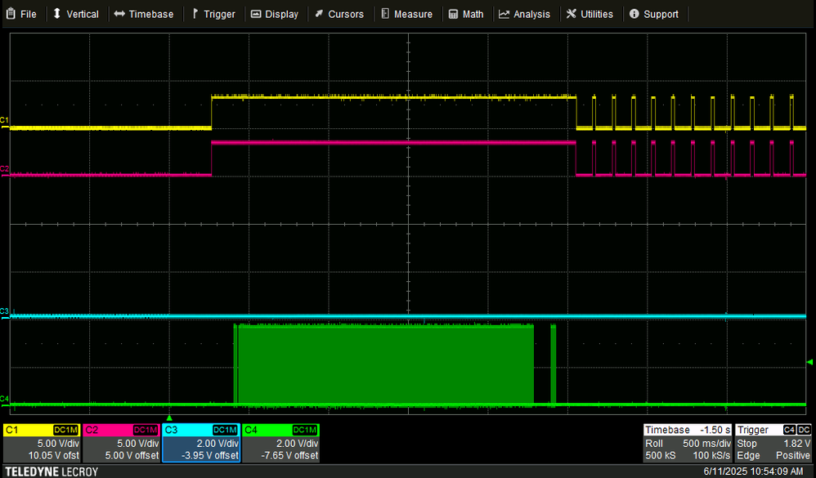Open the Measure menu
The width and height of the screenshot is (816, 478).
pyautogui.click(x=407, y=14)
